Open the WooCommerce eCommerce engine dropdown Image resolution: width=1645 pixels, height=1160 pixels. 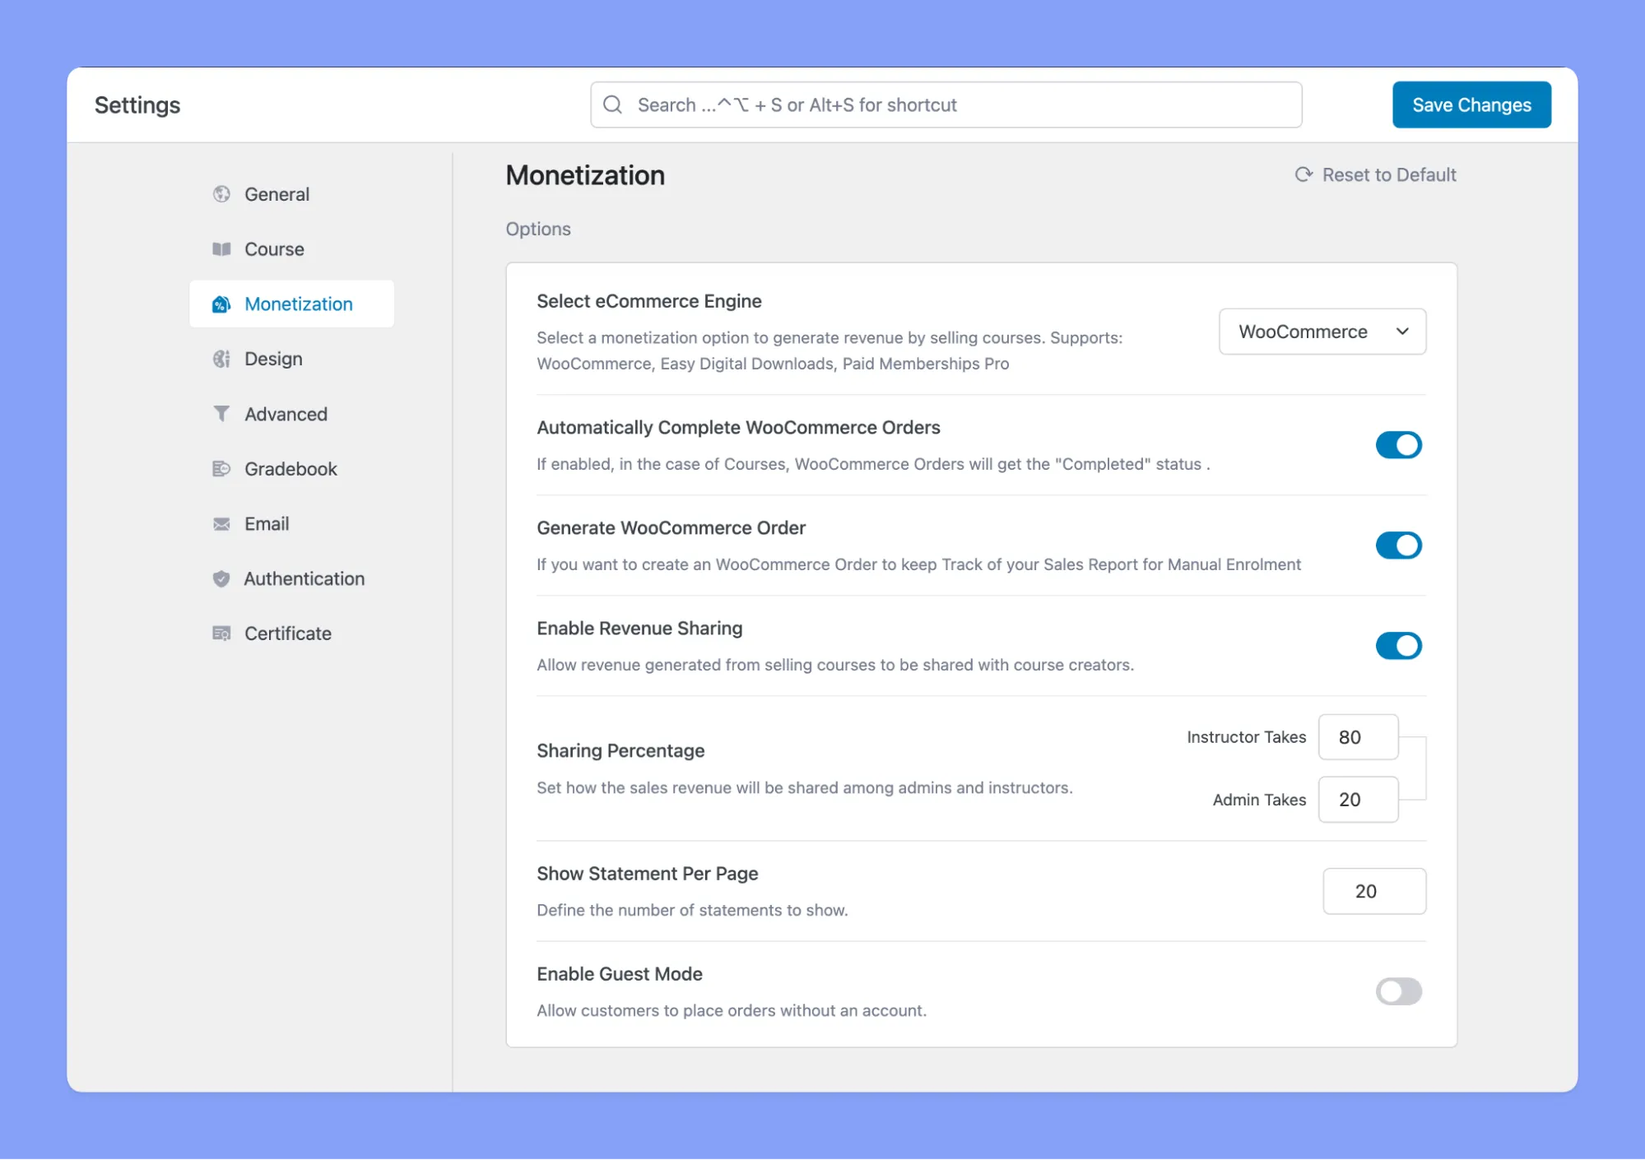[x=1322, y=332]
